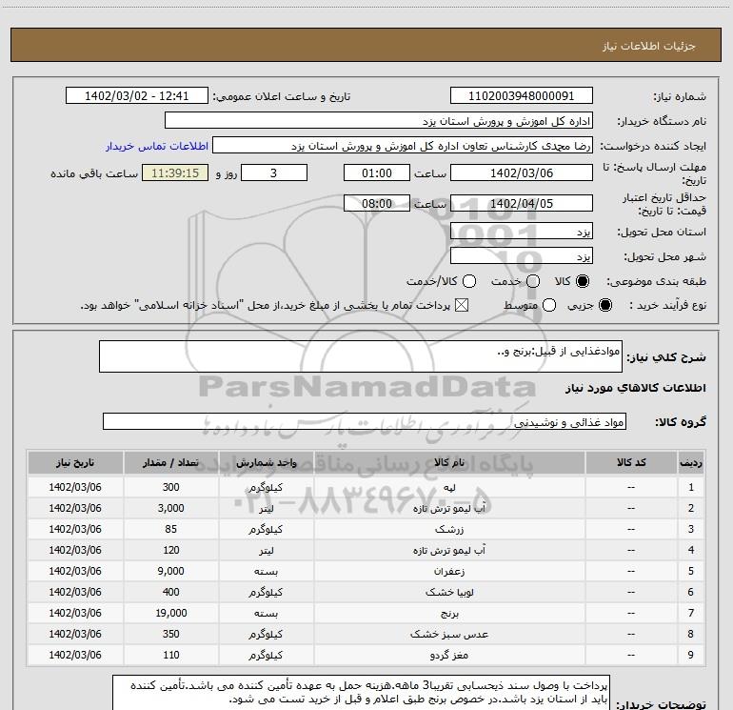
Task: Click the اطلاعات کالاهای مورد نیاز heading
Action: 635,388
